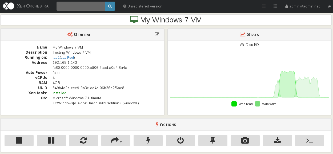Open the list view icon in navbar

[x=264, y=6]
